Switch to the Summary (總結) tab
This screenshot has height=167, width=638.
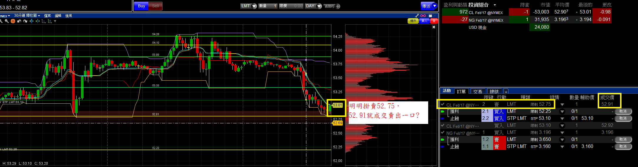pos(494,91)
